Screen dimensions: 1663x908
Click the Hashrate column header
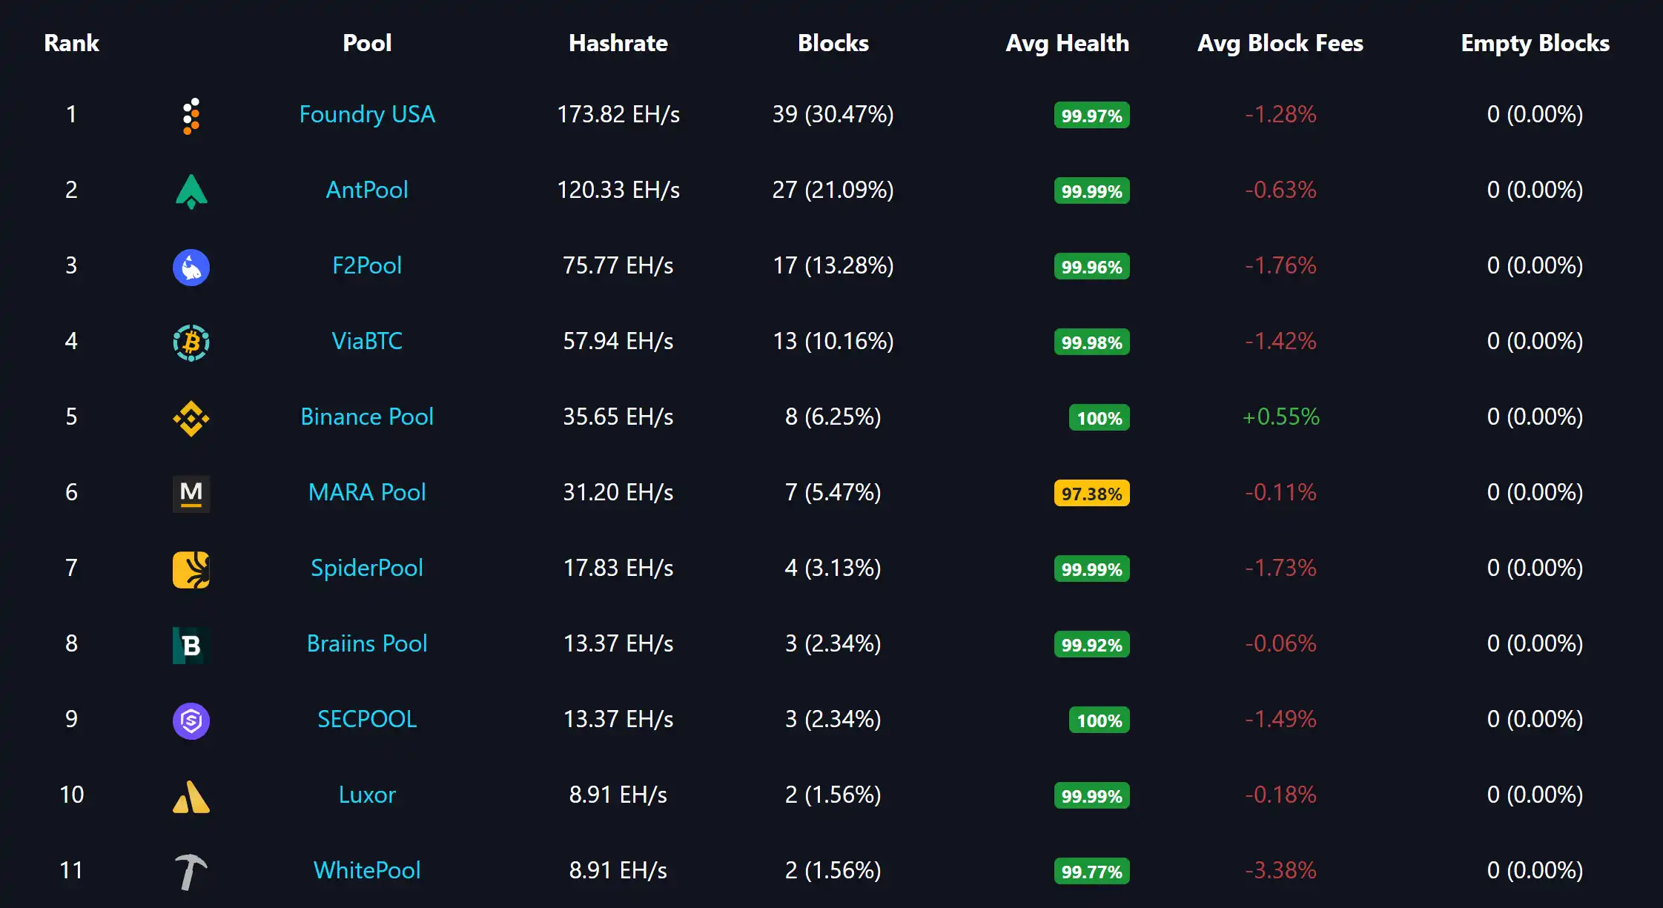pos(618,43)
